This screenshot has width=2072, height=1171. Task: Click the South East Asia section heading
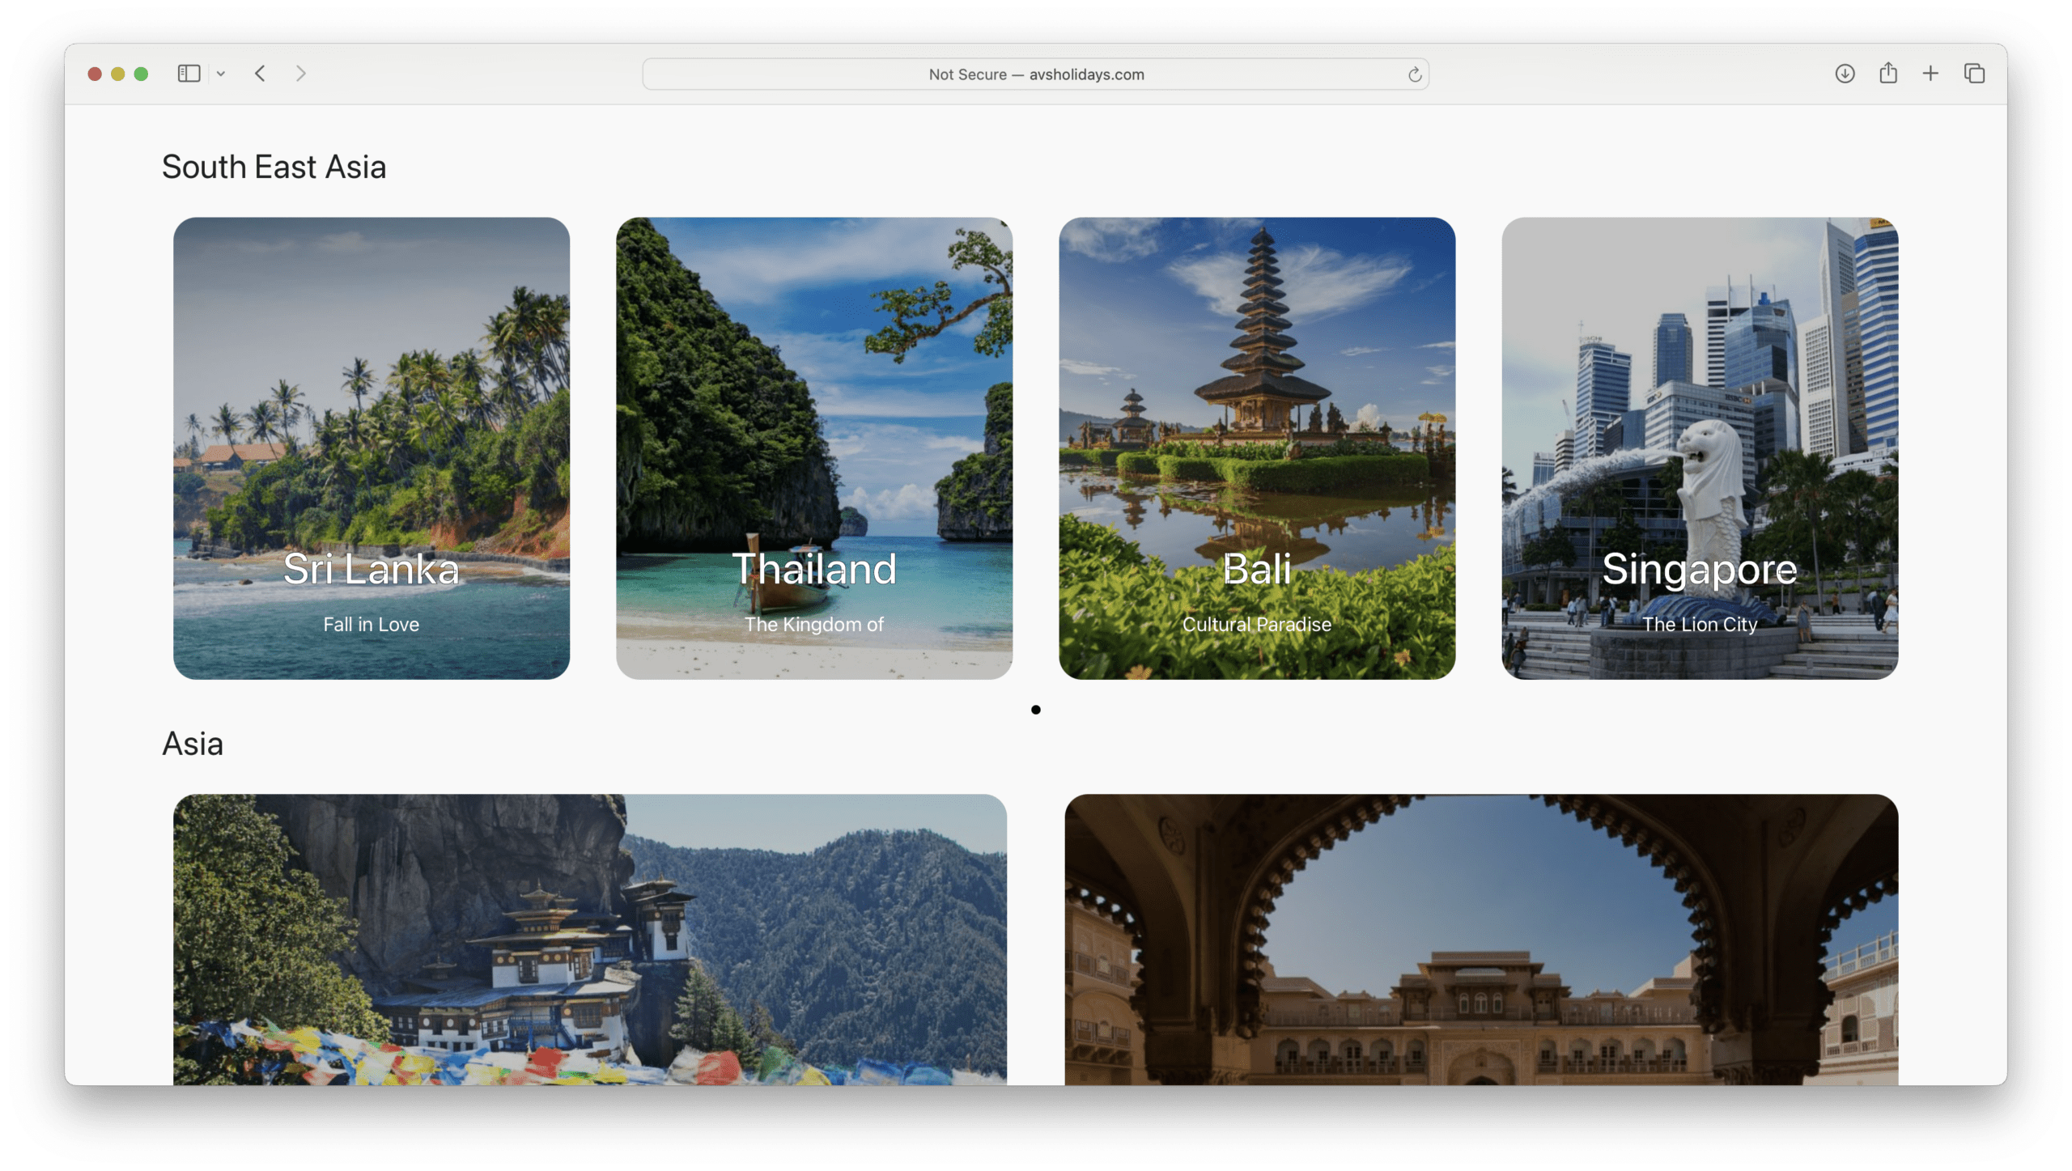coord(274,167)
